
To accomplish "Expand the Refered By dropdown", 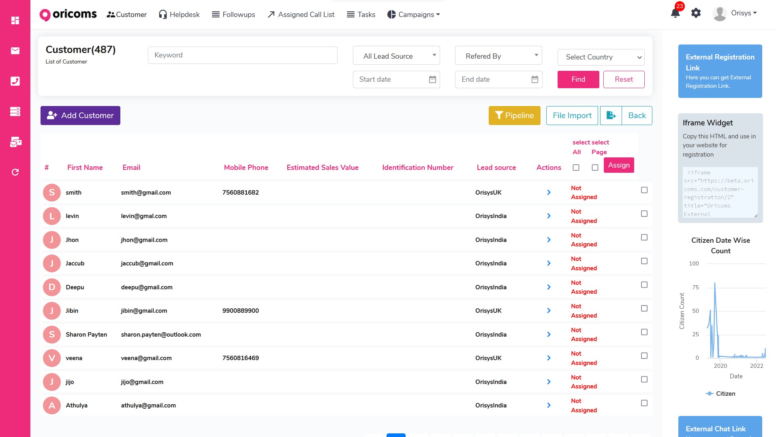I will [498, 56].
